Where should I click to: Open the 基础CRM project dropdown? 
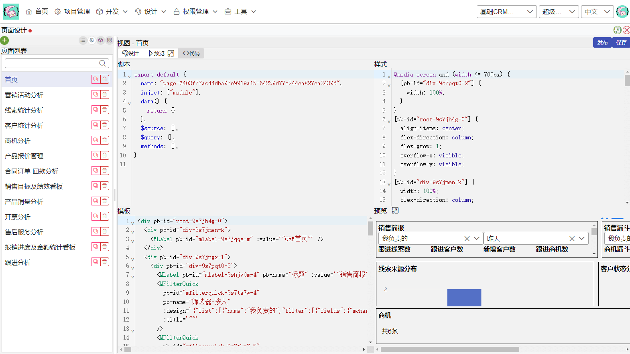pyautogui.click(x=507, y=12)
